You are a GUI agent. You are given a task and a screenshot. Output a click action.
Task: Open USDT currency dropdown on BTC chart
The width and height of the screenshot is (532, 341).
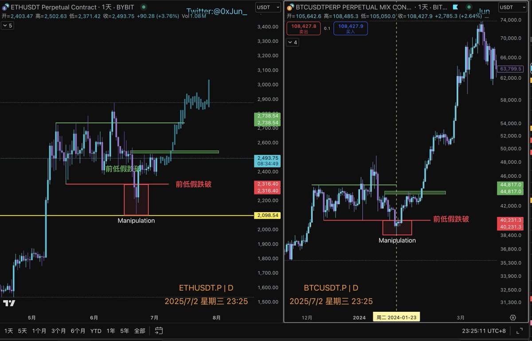coord(512,7)
